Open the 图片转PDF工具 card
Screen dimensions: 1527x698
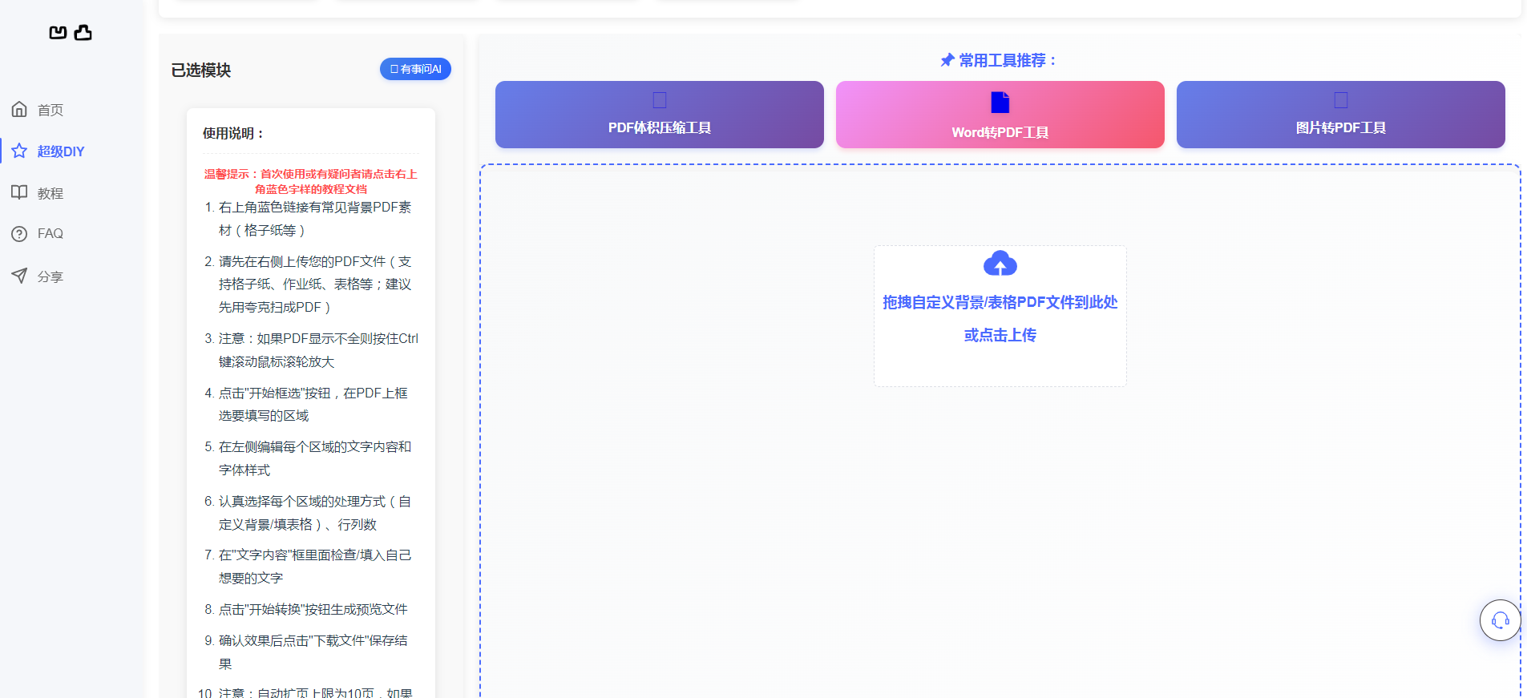(x=1341, y=115)
